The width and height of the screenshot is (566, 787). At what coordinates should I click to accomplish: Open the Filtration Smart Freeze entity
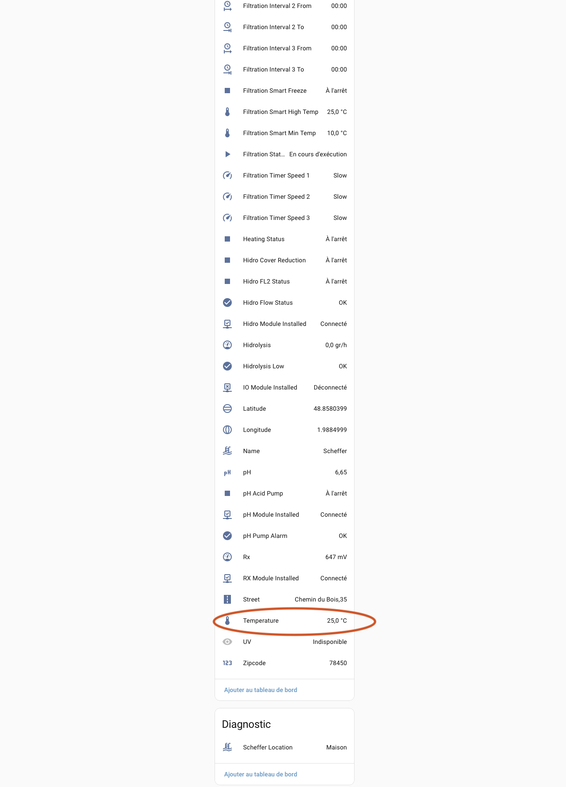pyautogui.click(x=275, y=91)
